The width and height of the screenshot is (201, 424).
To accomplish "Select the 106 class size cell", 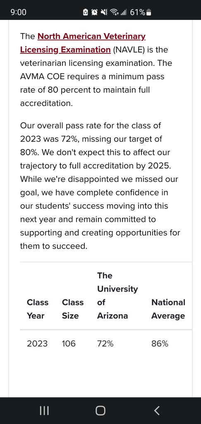I will [69, 344].
